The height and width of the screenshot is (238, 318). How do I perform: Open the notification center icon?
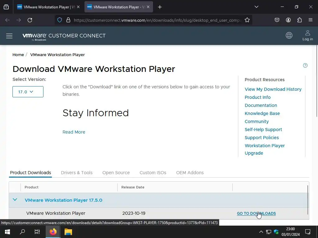click(308, 232)
